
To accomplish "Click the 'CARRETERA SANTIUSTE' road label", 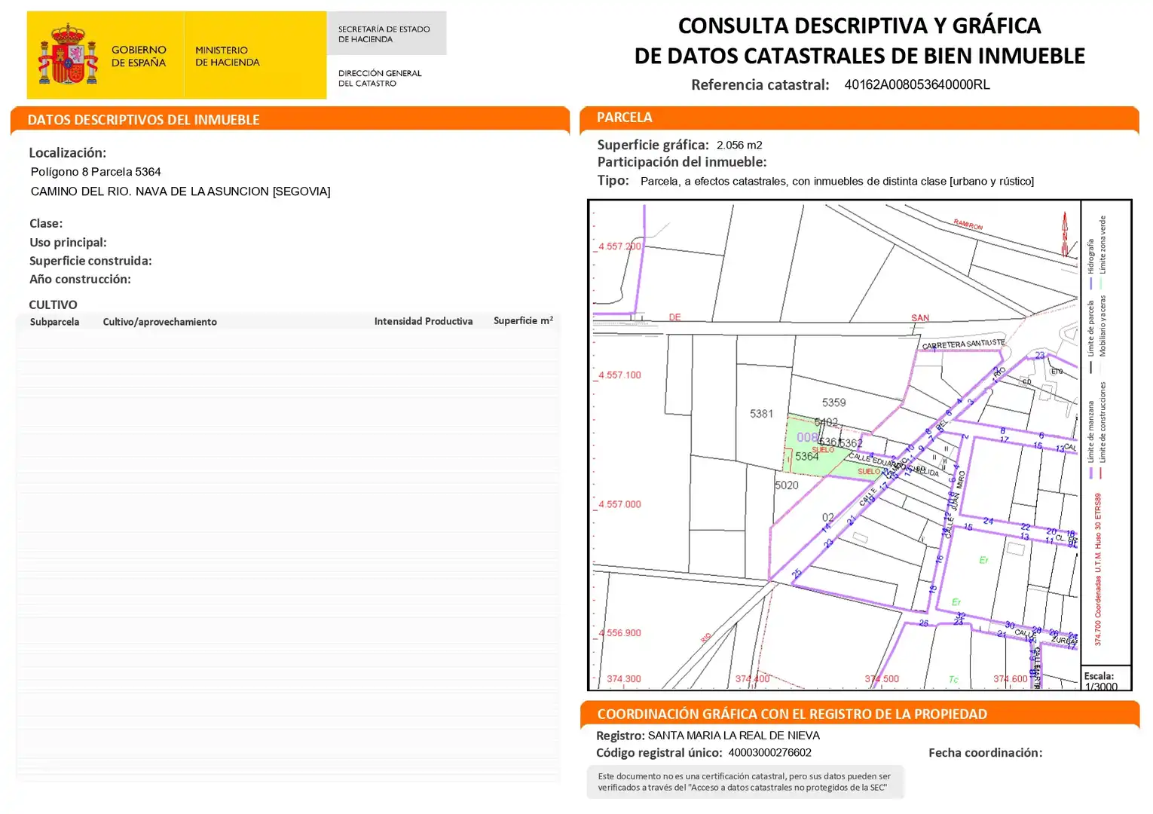I will [963, 344].
